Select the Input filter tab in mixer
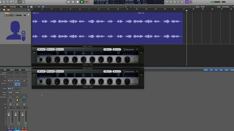The height and width of the screenshot is (131, 234). [x=226, y=70]
